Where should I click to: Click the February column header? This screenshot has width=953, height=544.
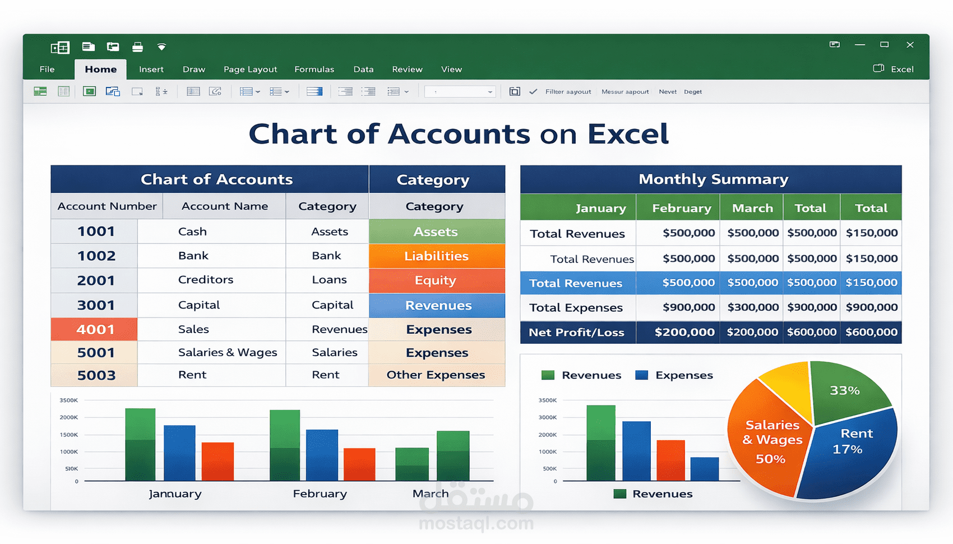[678, 208]
